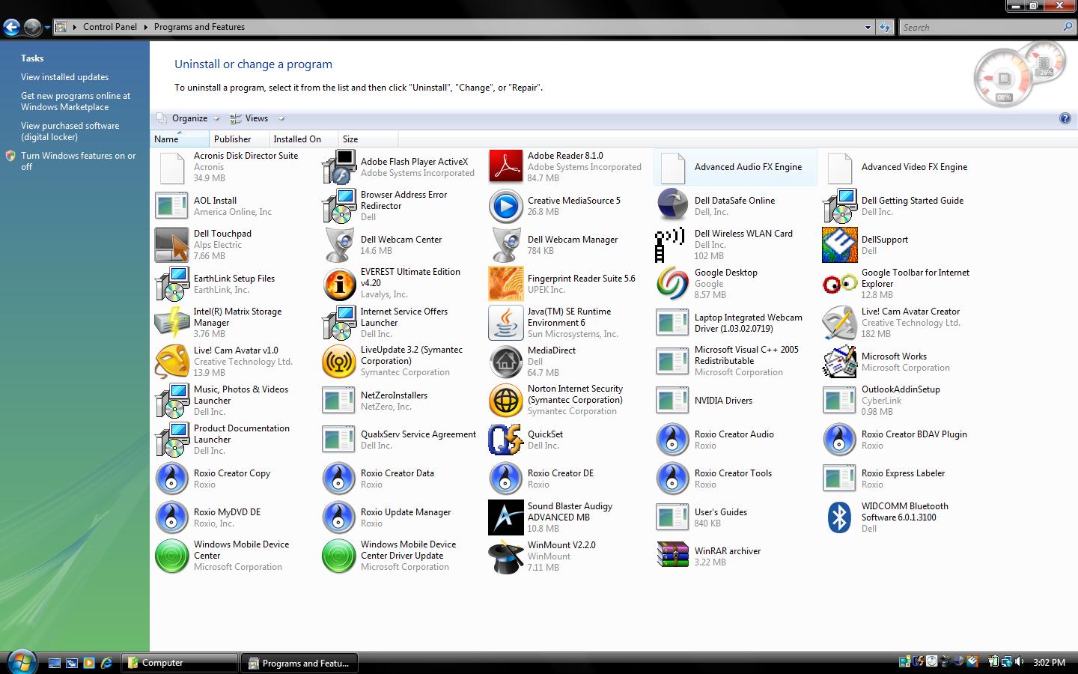Image resolution: width=1078 pixels, height=674 pixels.
Task: Select the Java SE Runtime Environment icon
Action: click(505, 323)
